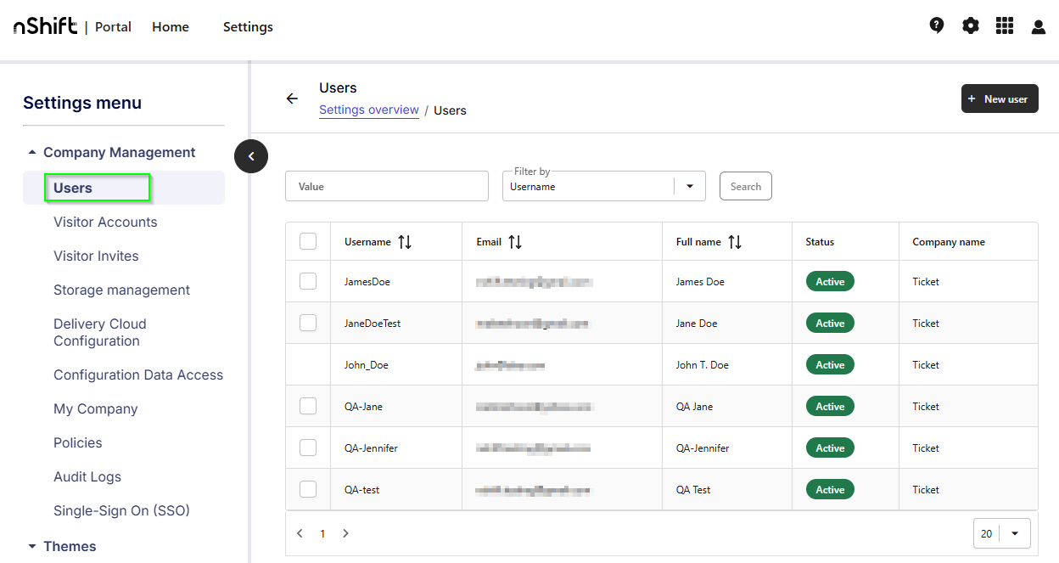The height and width of the screenshot is (563, 1059).
Task: Open the Settings menu in top navigation
Action: click(248, 26)
